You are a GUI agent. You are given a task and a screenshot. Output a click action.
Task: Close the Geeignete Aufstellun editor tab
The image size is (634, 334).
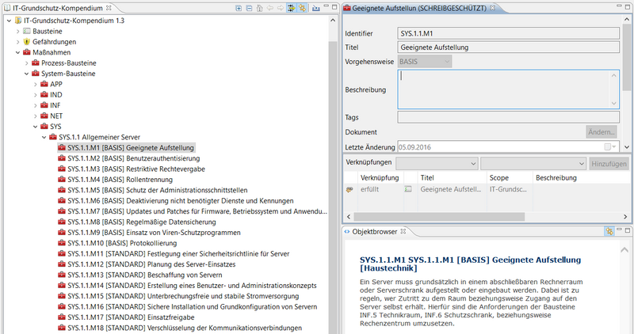[x=492, y=8]
